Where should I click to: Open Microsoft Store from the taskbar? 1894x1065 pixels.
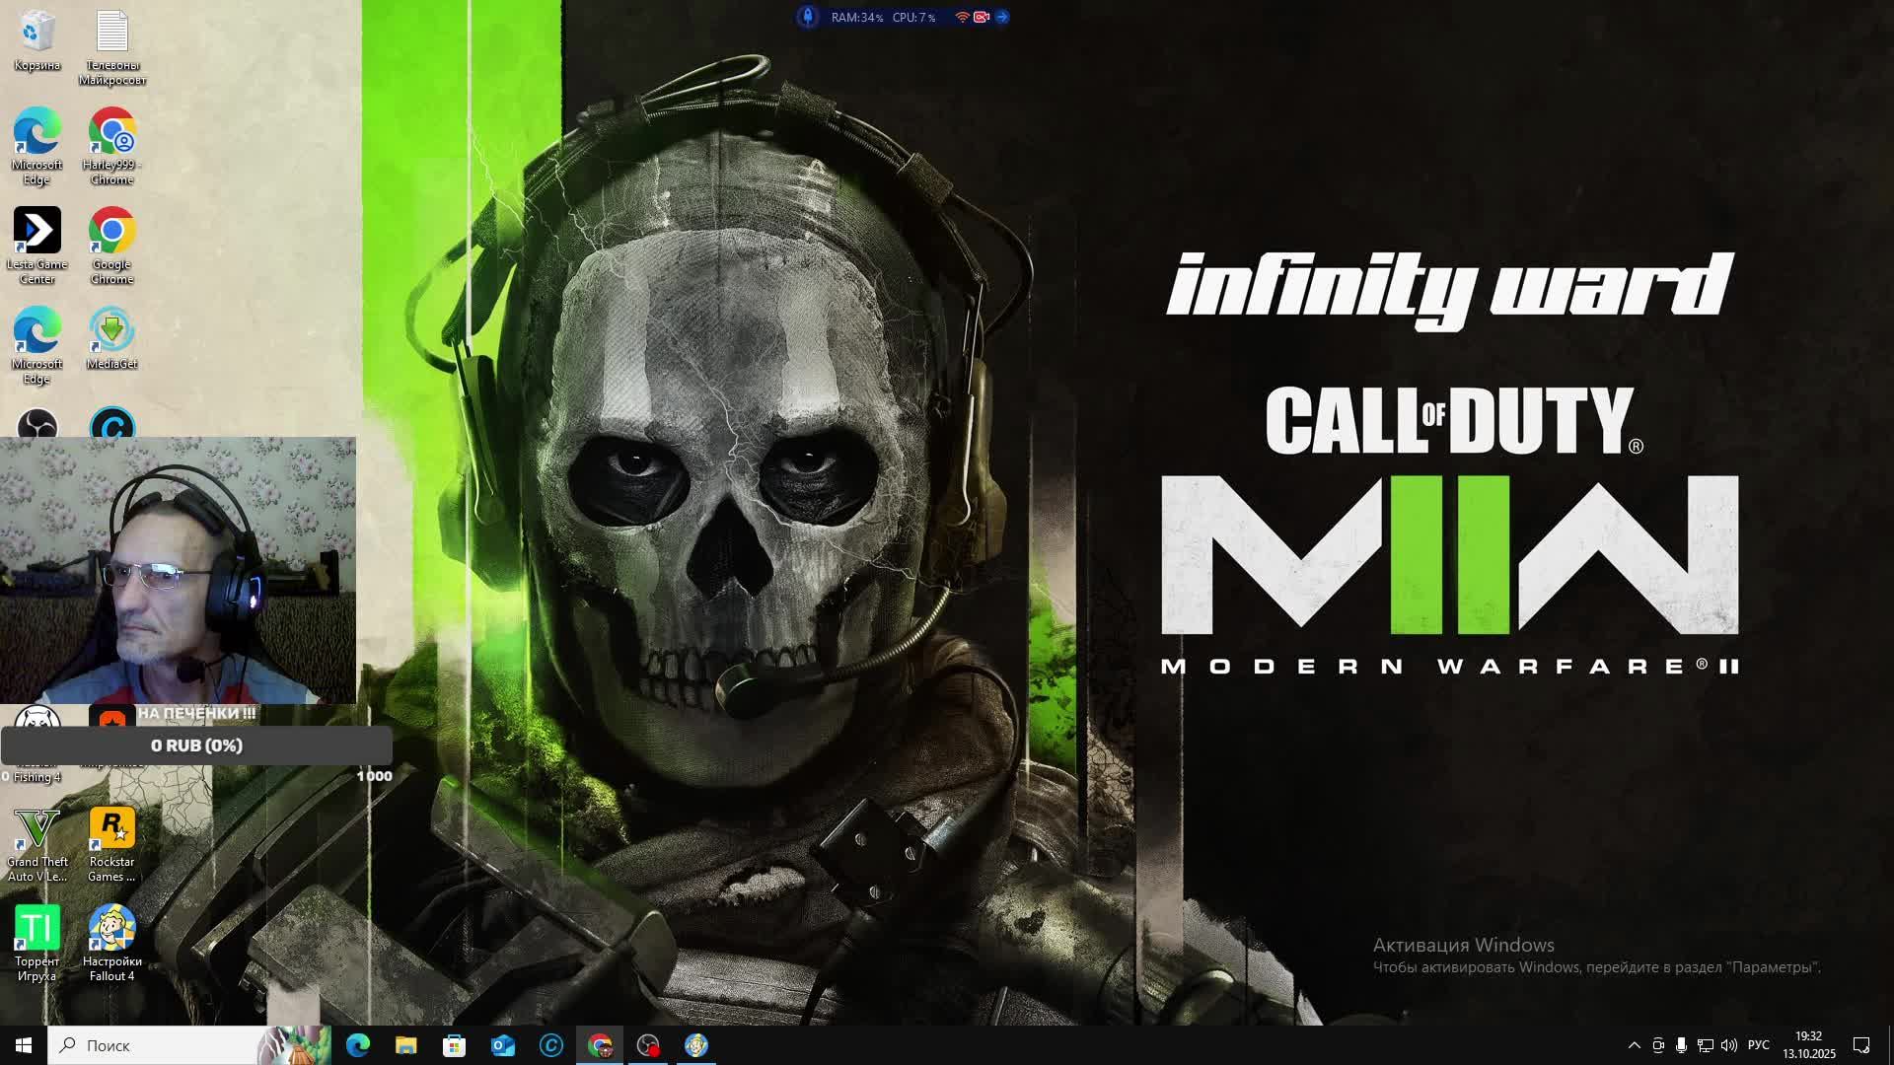[454, 1045]
